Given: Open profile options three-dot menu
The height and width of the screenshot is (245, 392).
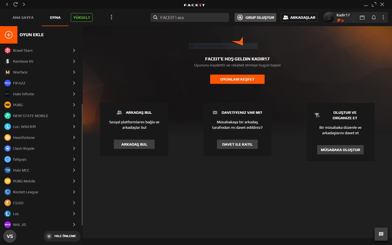Looking at the screenshot, I should [x=383, y=17].
